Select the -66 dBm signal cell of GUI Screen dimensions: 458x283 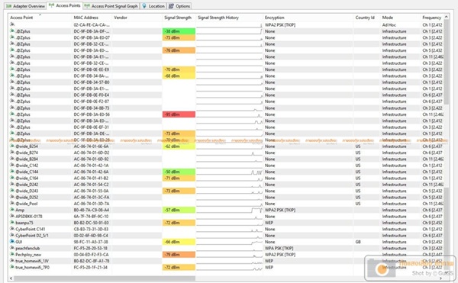[179, 242]
